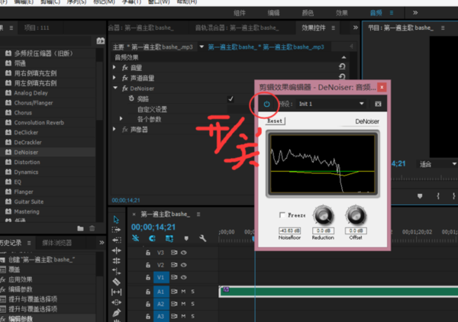Reset the 音量 effect parameters
Viewport: 458px width, 322px height.
(342, 67)
